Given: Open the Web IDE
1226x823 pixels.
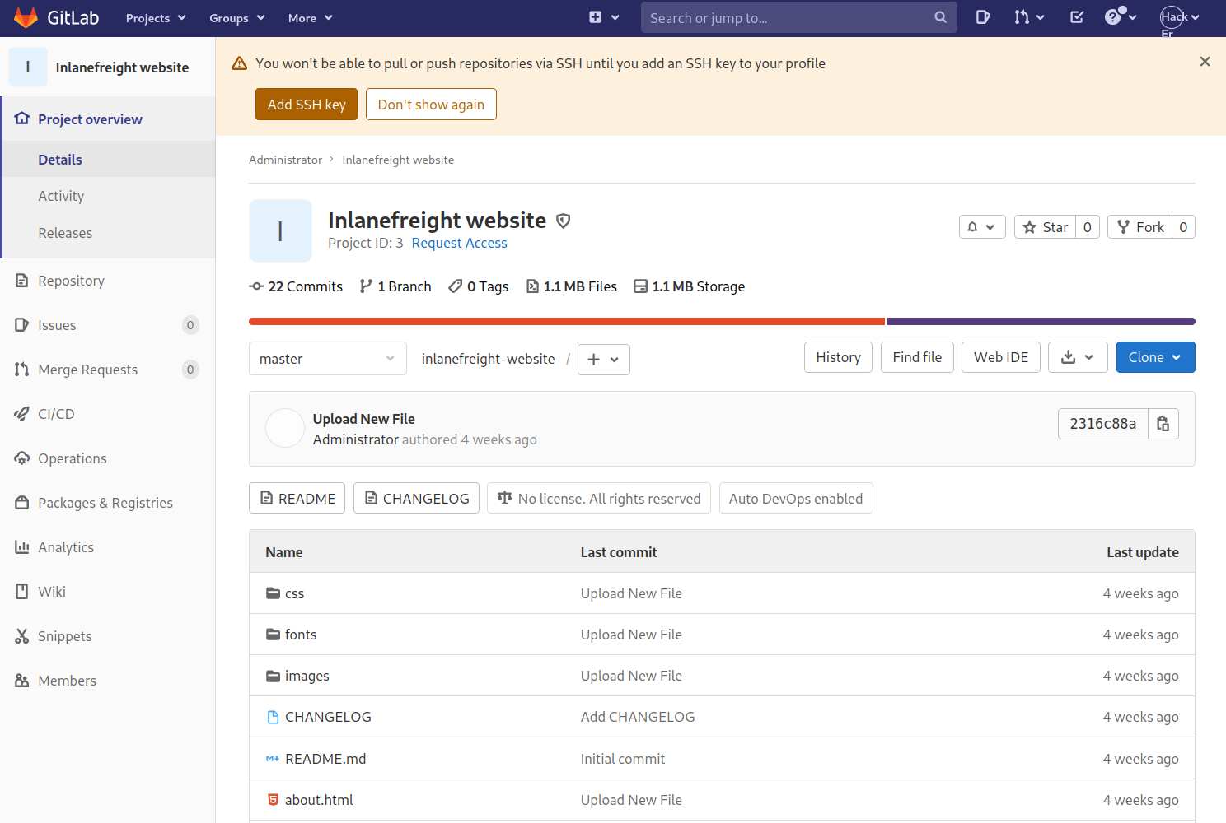Looking at the screenshot, I should pos(1000,357).
